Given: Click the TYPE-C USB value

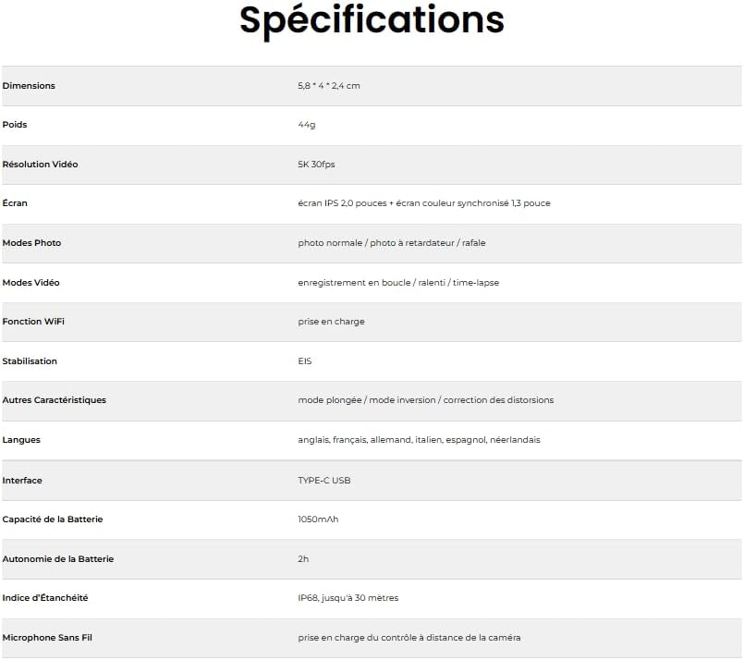Looking at the screenshot, I should (324, 480).
